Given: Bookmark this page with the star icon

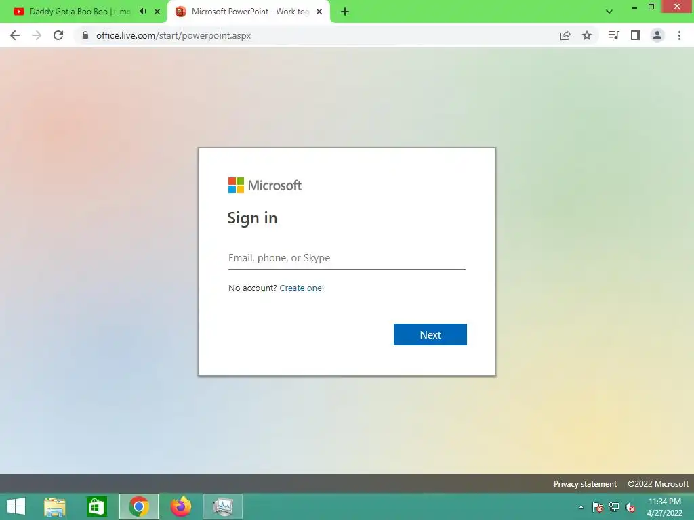Looking at the screenshot, I should (x=587, y=35).
